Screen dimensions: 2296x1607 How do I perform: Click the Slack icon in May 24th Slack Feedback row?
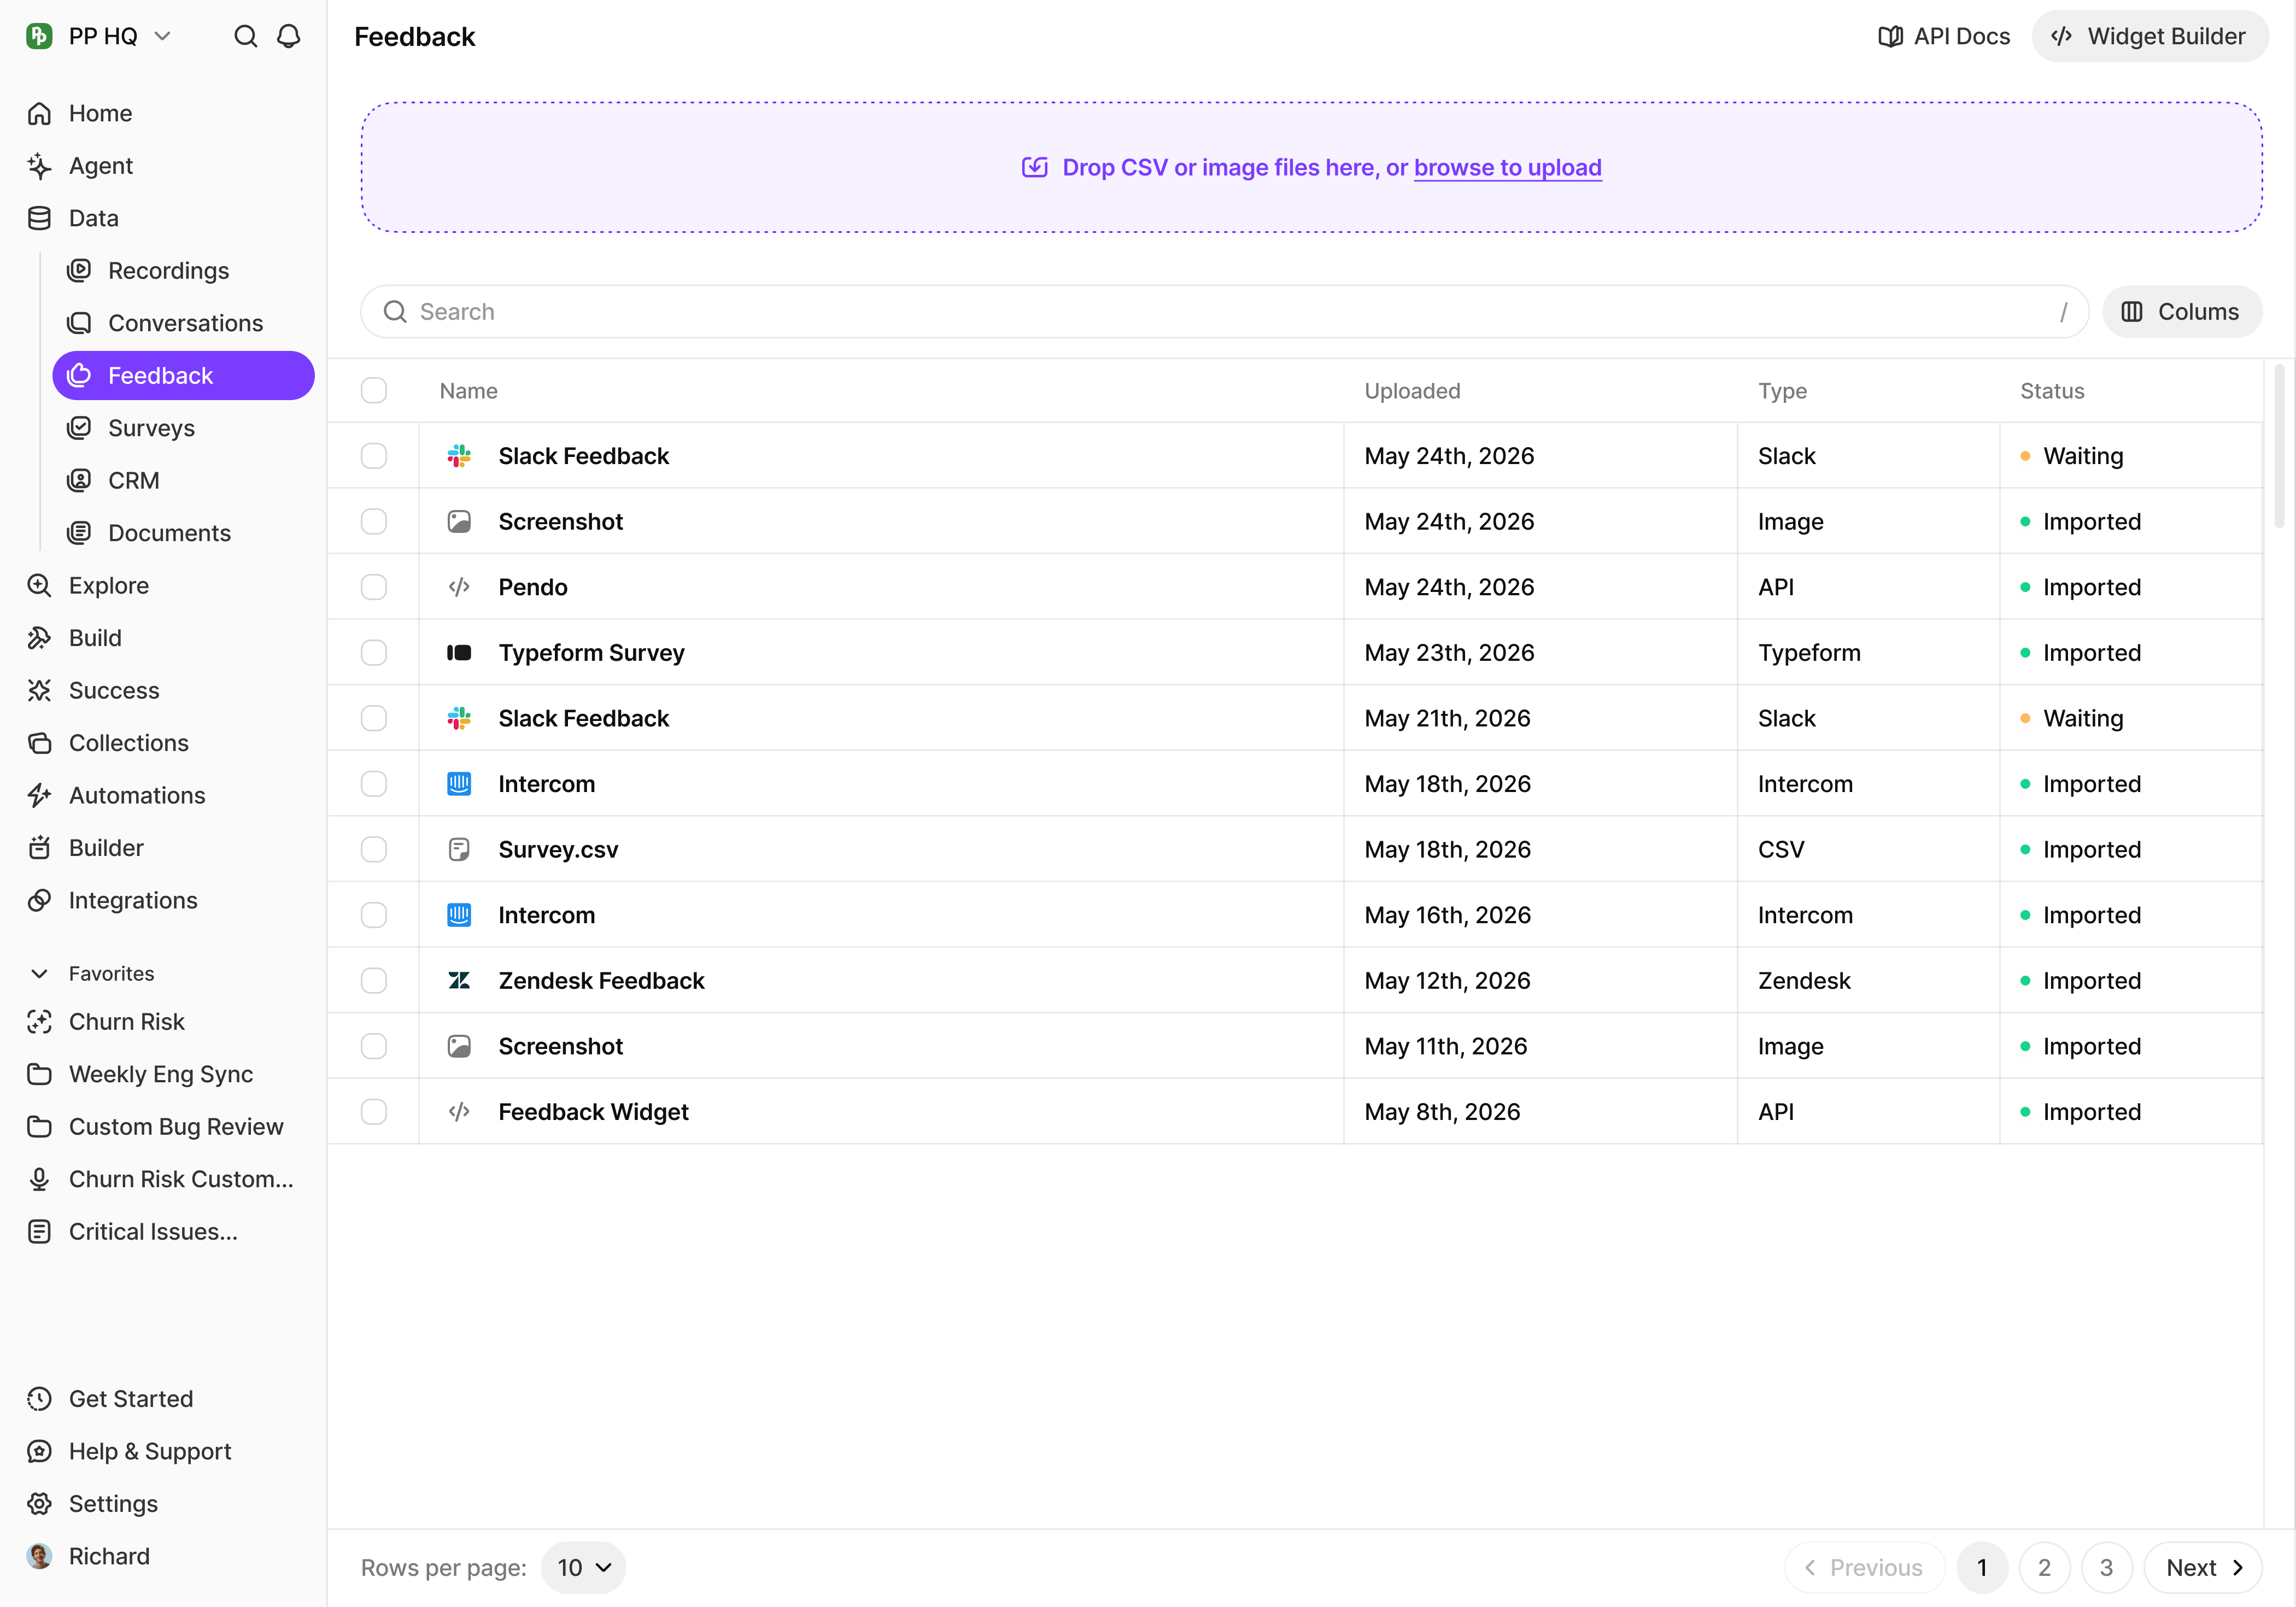[x=459, y=456]
